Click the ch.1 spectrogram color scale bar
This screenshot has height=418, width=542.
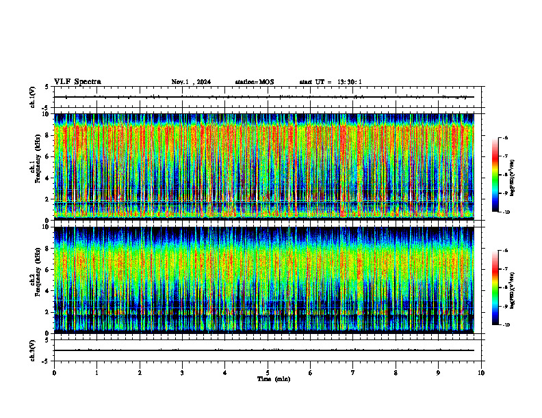495,175
